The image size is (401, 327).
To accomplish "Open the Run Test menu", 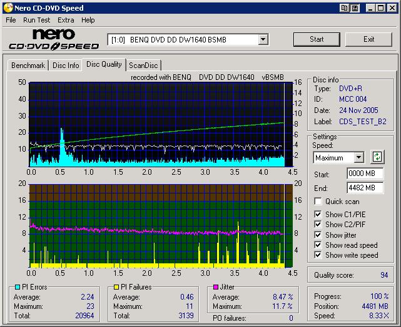I will click(37, 20).
